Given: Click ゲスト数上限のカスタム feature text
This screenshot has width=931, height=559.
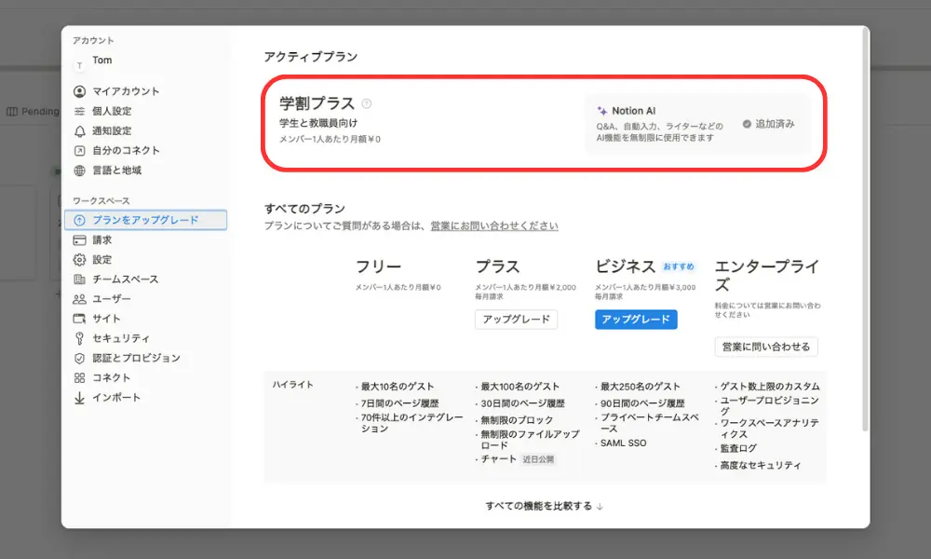Looking at the screenshot, I should [x=770, y=387].
